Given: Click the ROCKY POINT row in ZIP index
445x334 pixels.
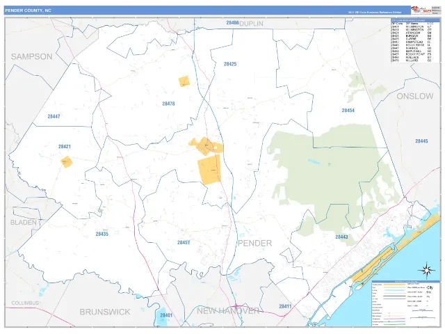Looking at the screenshot, I should (x=412, y=54).
